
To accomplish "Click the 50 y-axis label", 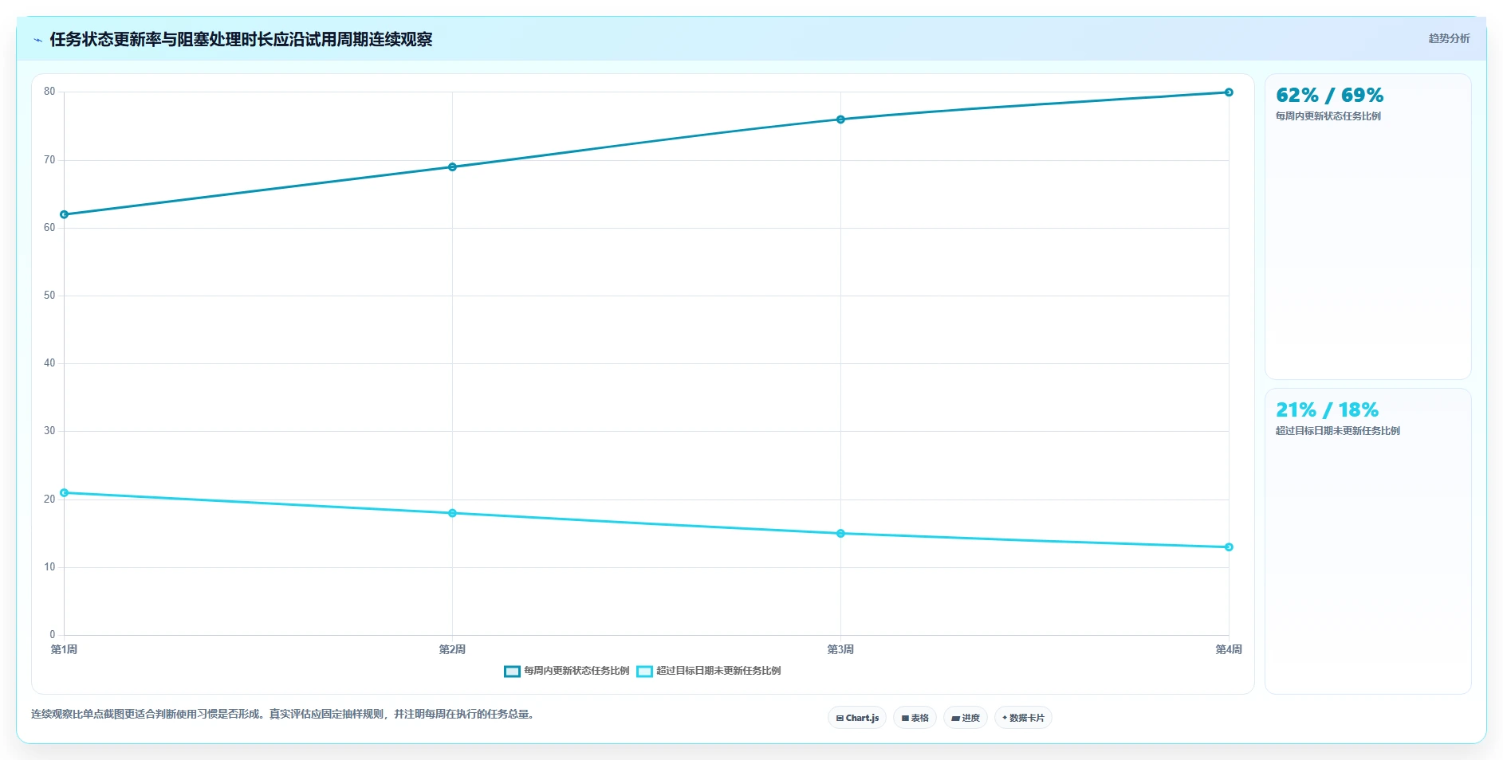I will pos(49,296).
